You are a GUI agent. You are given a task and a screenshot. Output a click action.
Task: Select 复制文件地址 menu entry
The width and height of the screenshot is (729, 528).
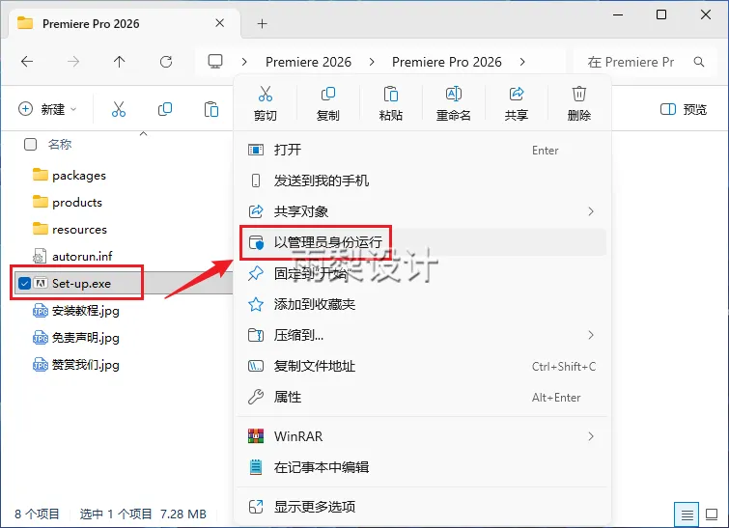click(422, 366)
